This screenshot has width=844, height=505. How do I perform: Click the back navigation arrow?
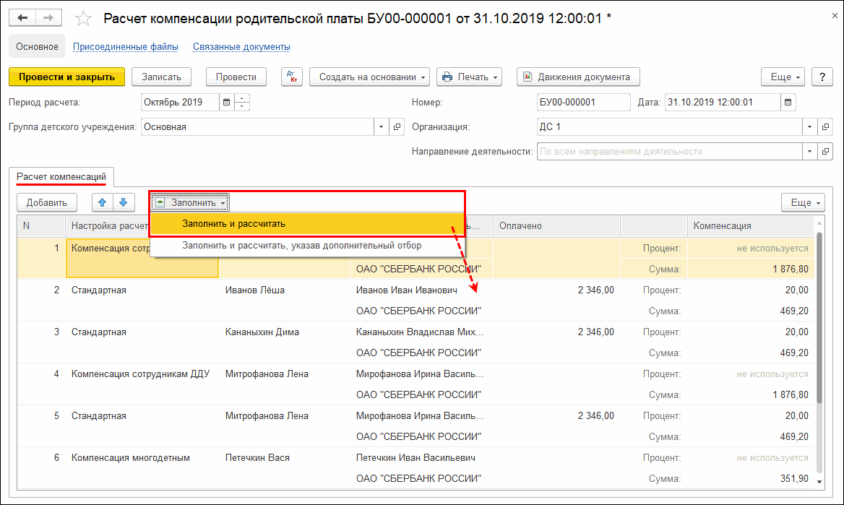tap(23, 17)
